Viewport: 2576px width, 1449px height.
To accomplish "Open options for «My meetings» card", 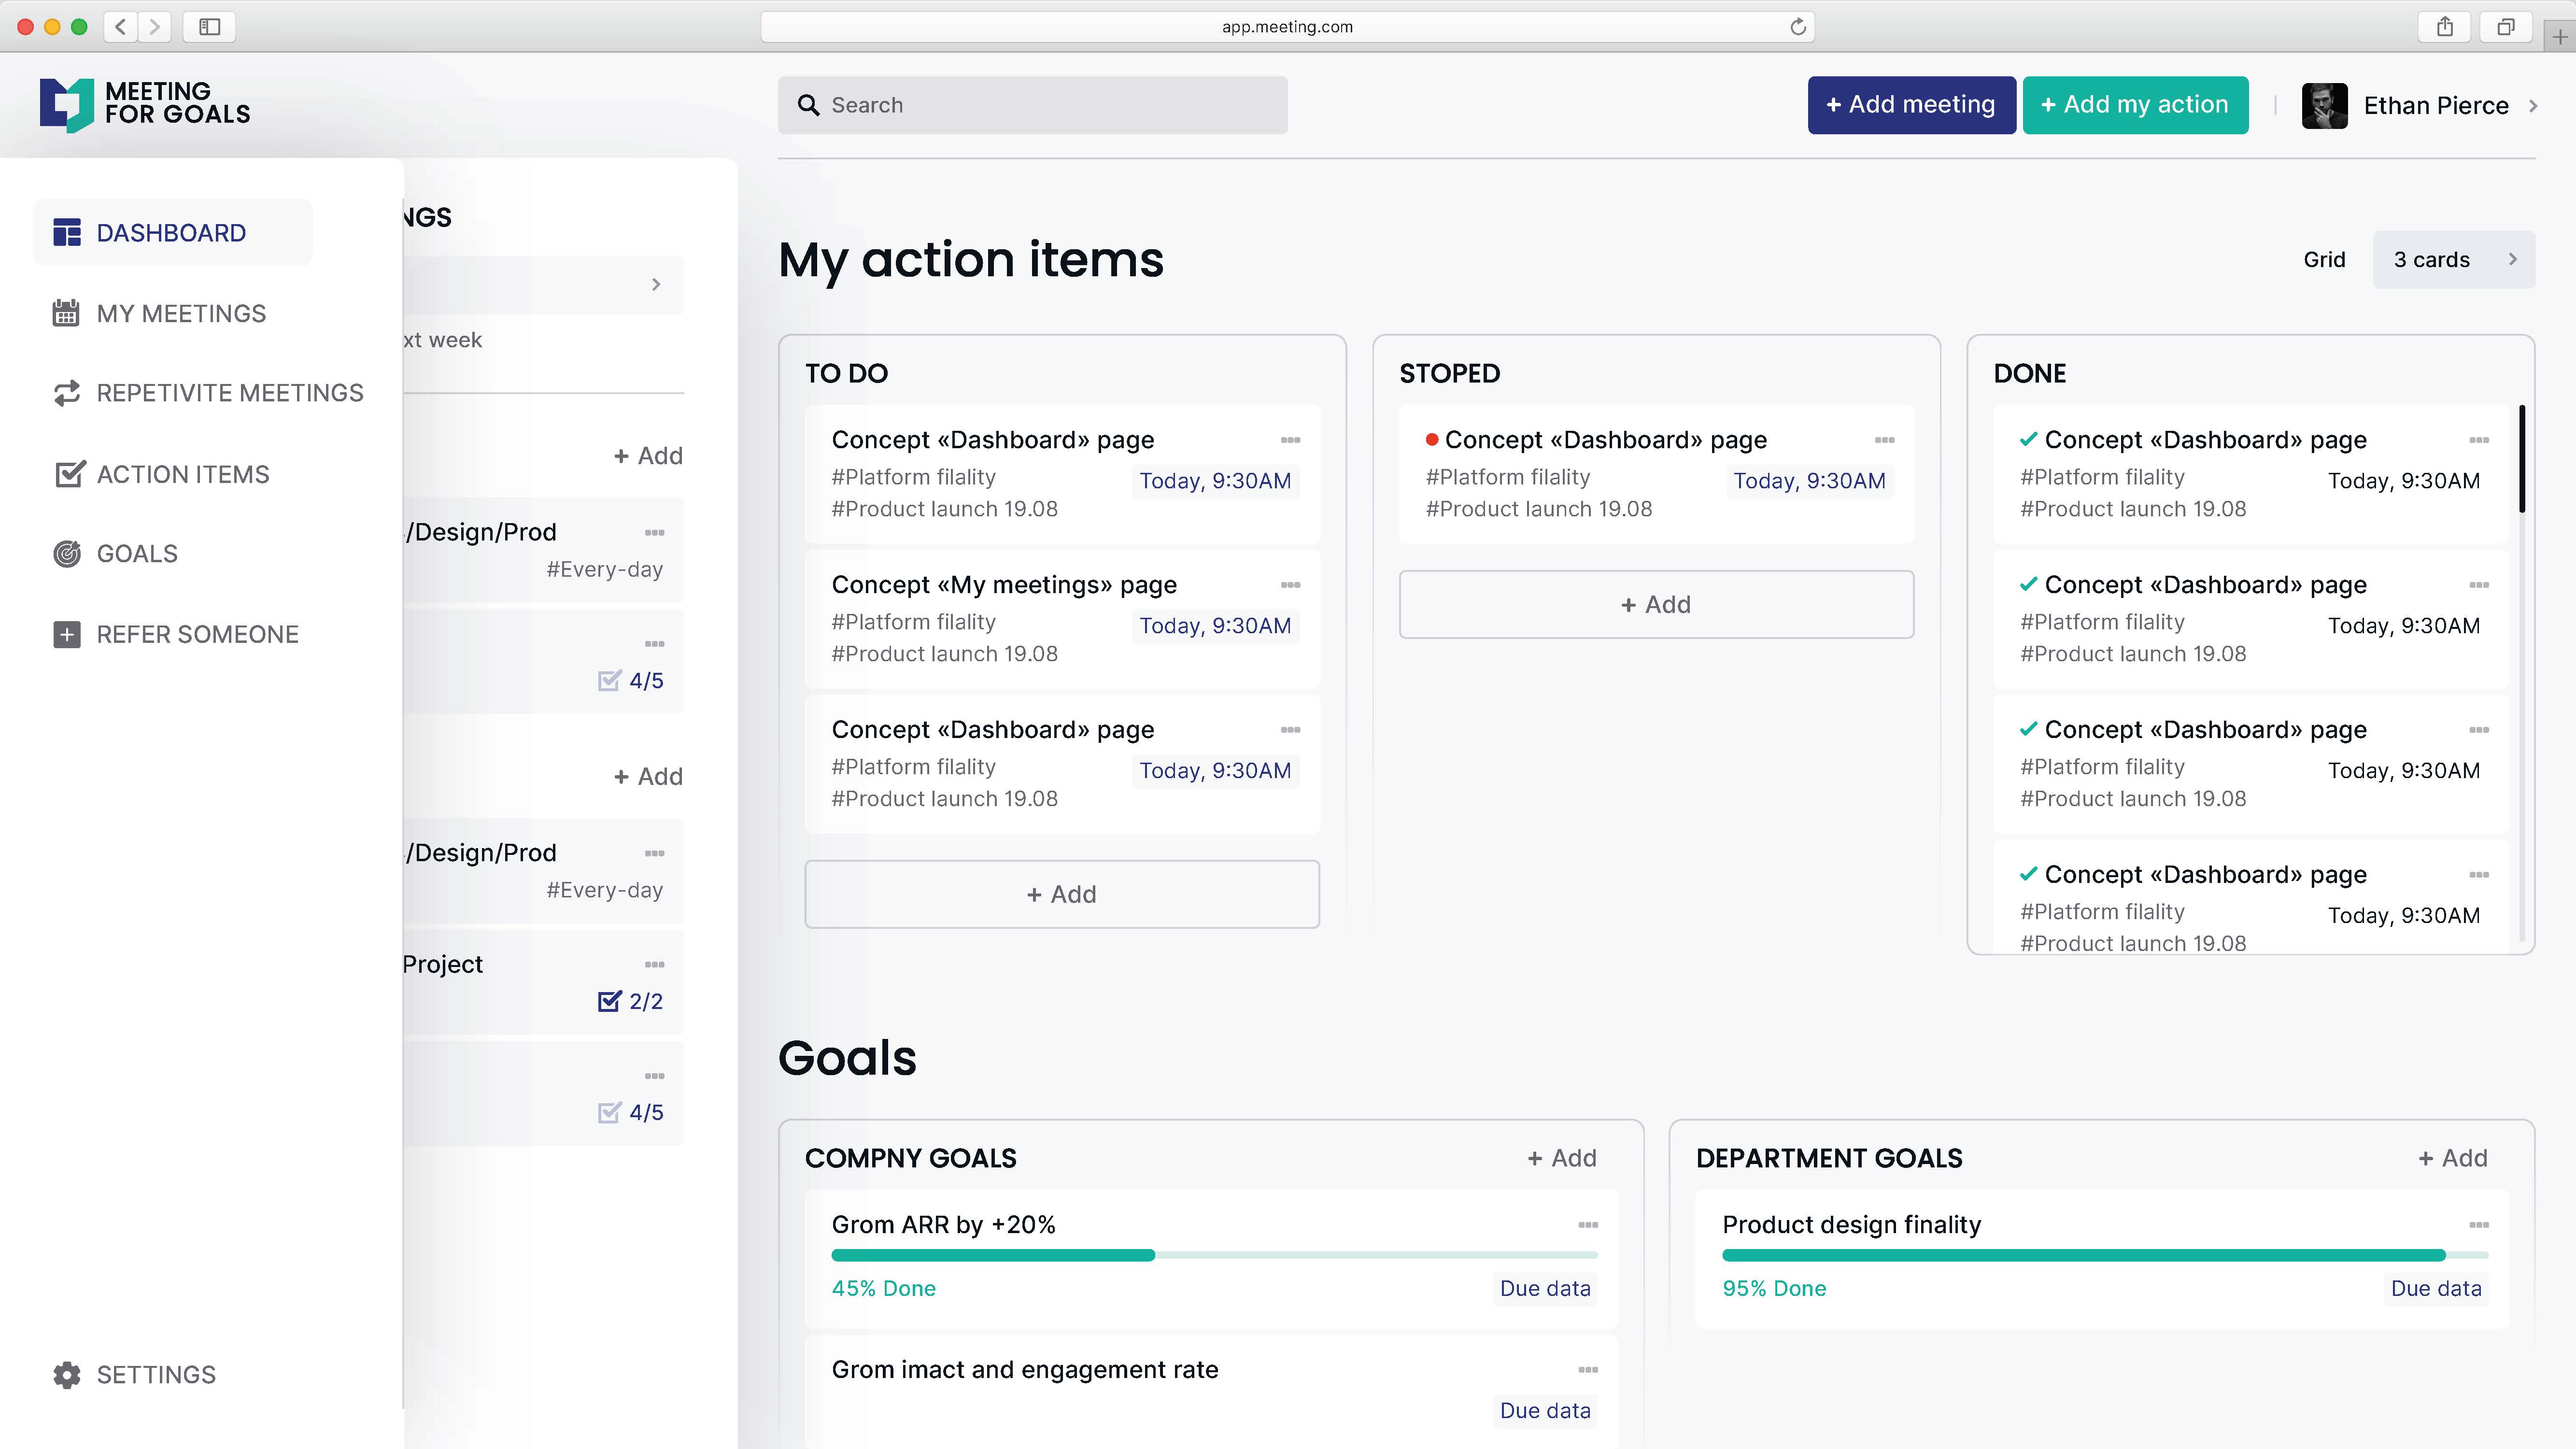I will pyautogui.click(x=1290, y=585).
